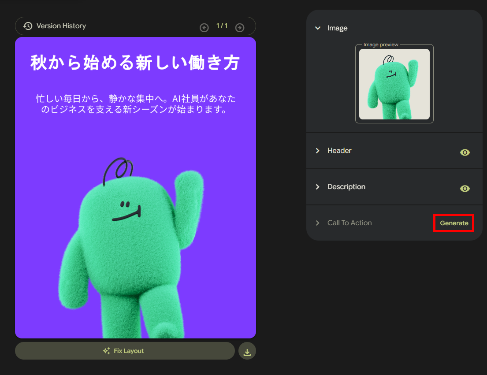Expand the Header section chevron
The width and height of the screenshot is (487, 375).
(x=317, y=151)
